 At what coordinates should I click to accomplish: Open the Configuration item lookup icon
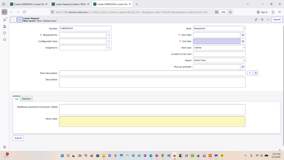click(109, 41)
